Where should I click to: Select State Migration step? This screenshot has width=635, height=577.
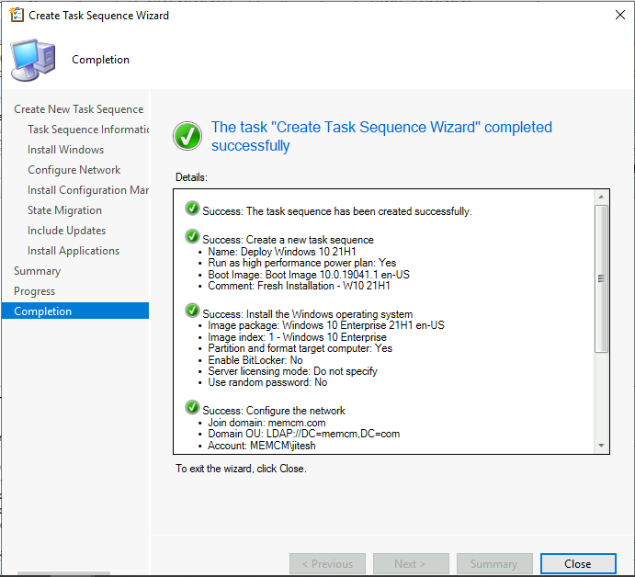coord(64,210)
